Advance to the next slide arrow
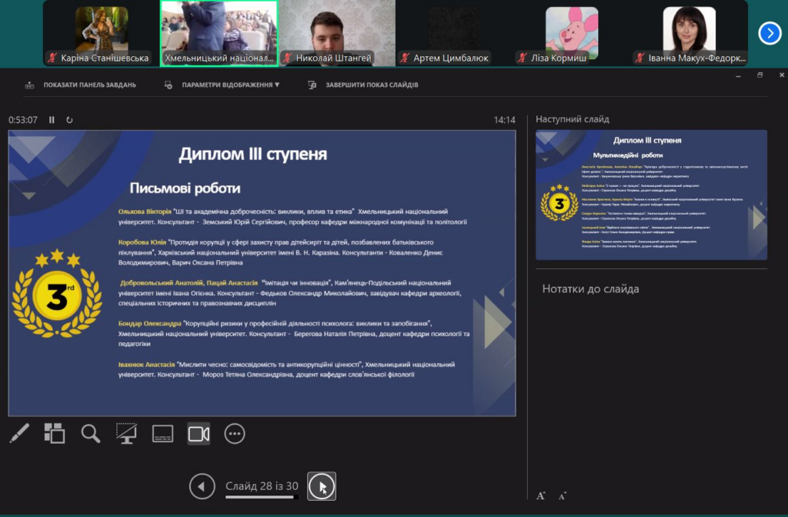The image size is (788, 517). [321, 486]
